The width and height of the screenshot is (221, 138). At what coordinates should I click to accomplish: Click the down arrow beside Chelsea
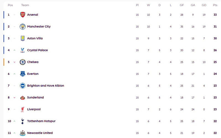click(x=14, y=62)
